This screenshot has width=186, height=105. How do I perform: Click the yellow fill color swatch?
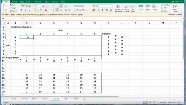coord(41,10)
